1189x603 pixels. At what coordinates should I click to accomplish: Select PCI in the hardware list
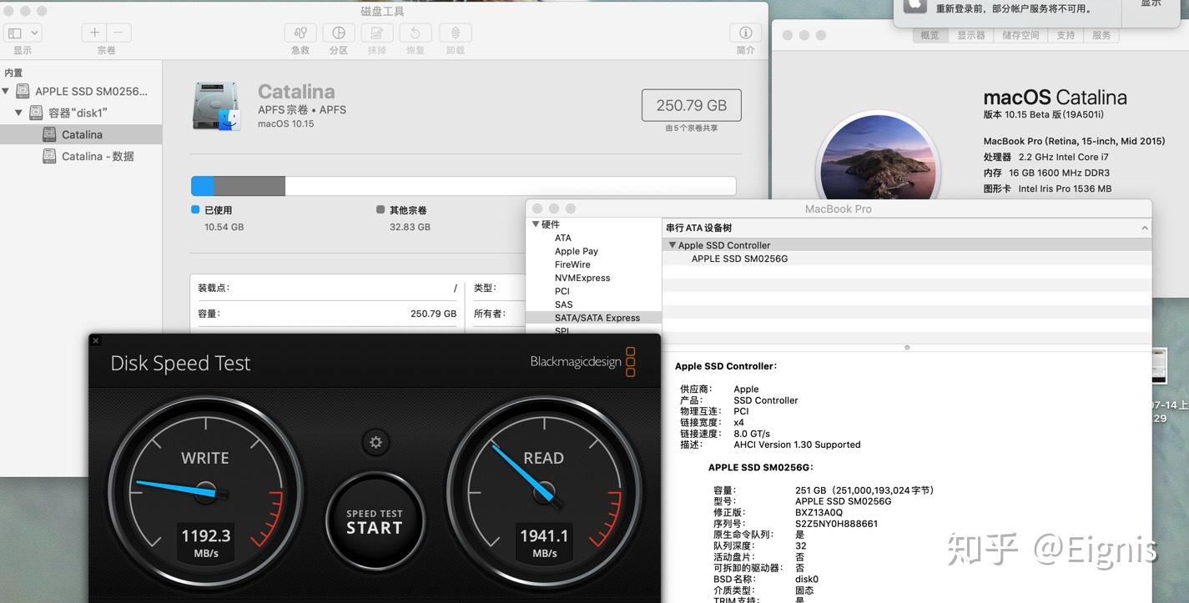pyautogui.click(x=562, y=291)
